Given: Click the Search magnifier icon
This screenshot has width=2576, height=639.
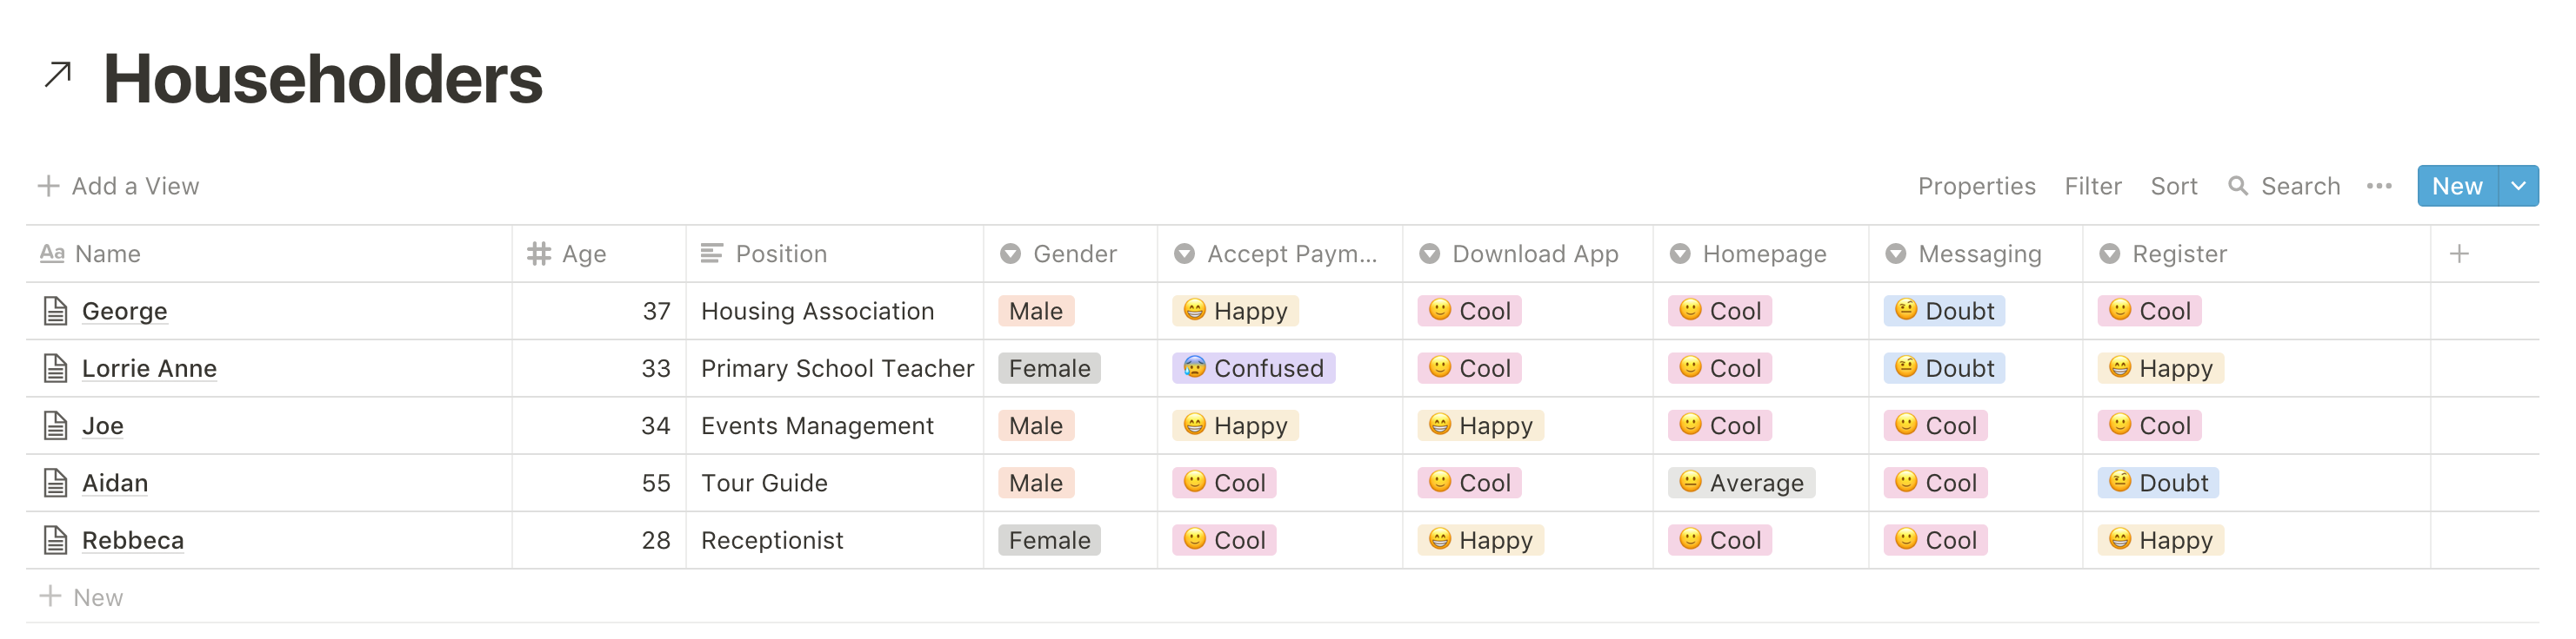Looking at the screenshot, I should click(x=2238, y=186).
